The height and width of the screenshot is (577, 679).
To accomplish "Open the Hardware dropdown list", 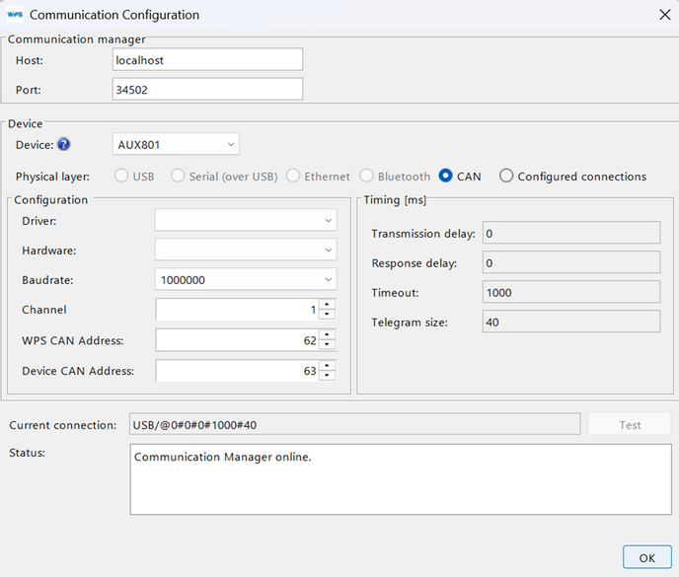I will pyautogui.click(x=246, y=252).
